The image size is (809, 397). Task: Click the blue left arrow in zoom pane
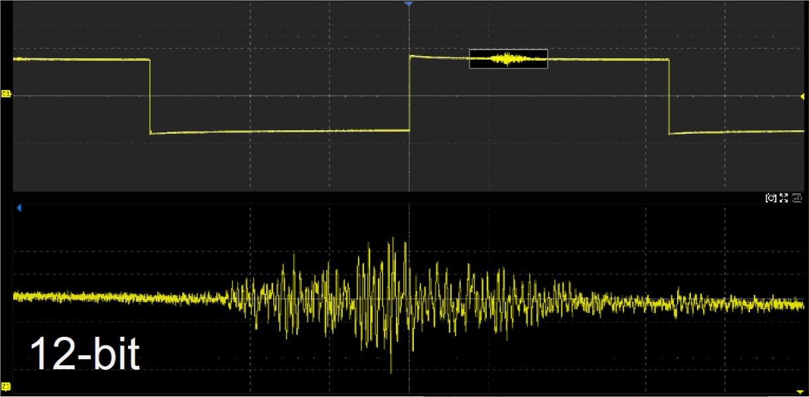19,208
